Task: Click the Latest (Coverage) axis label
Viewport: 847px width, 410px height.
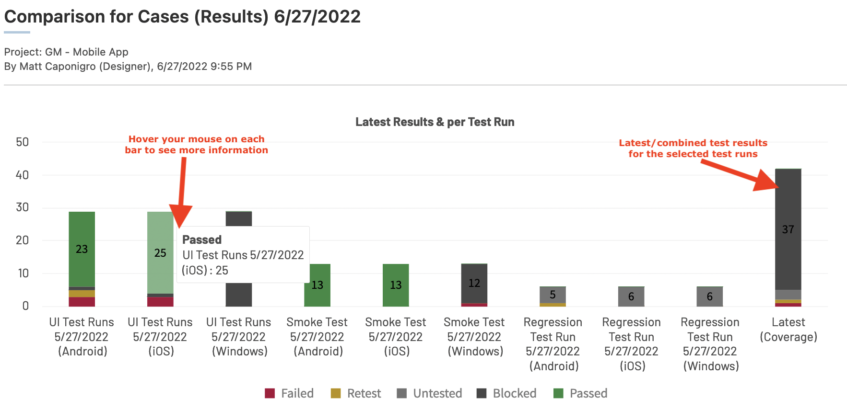Action: [788, 330]
